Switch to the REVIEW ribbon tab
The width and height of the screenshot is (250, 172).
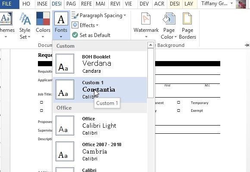point(115,4)
